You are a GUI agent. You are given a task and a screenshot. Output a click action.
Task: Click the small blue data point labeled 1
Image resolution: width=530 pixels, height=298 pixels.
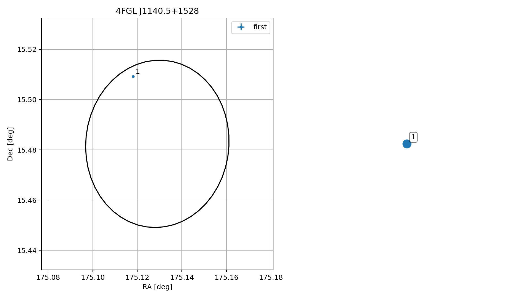tap(133, 76)
